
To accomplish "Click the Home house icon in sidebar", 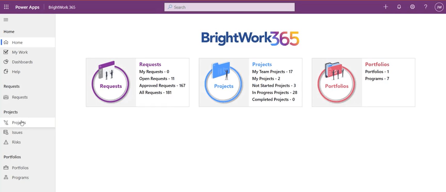I will [6, 42].
